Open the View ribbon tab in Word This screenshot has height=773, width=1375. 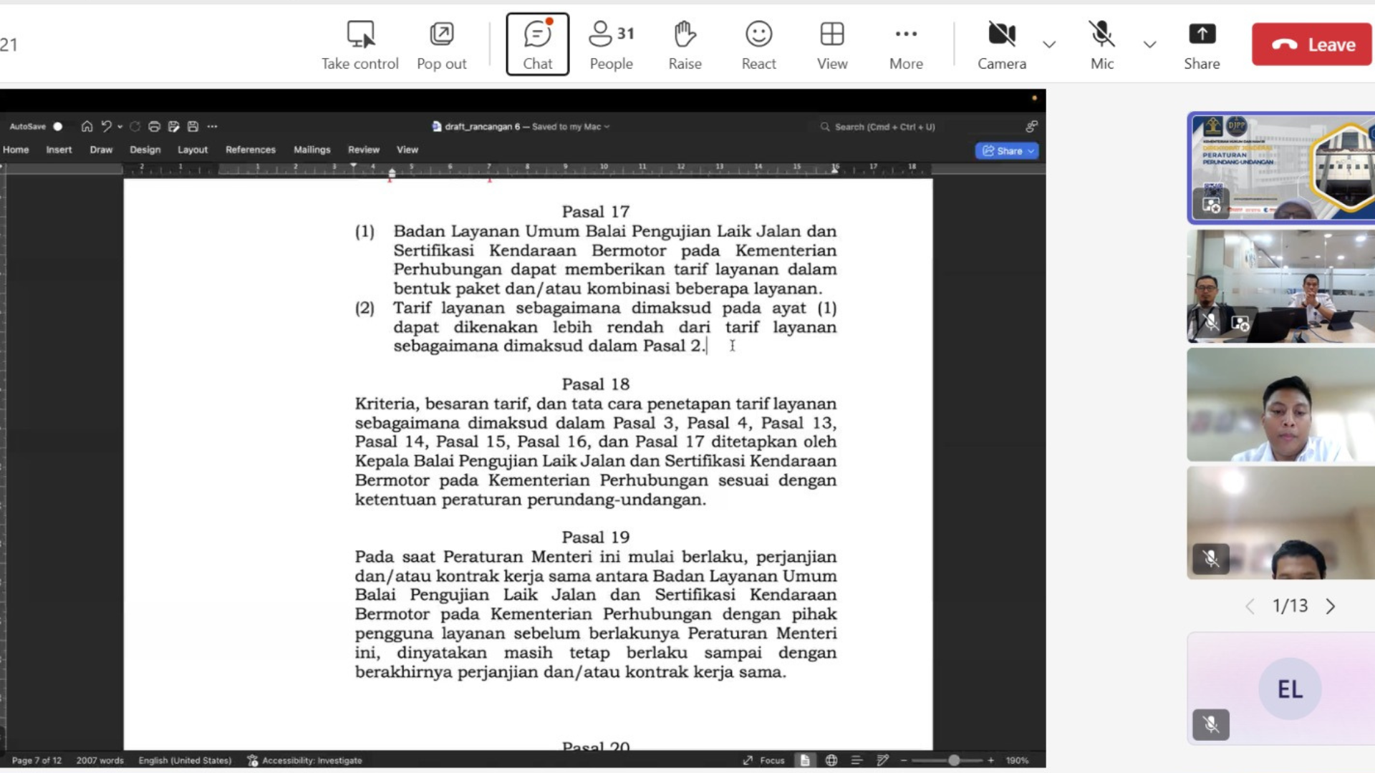pyautogui.click(x=407, y=150)
